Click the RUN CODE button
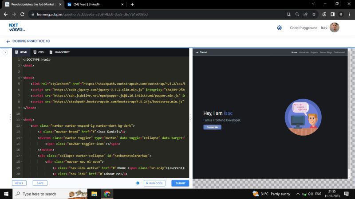Screen dimensions: 355x199 pyautogui.click(x=154, y=183)
